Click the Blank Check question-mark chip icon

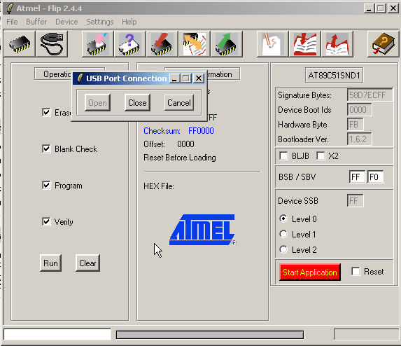click(x=130, y=43)
